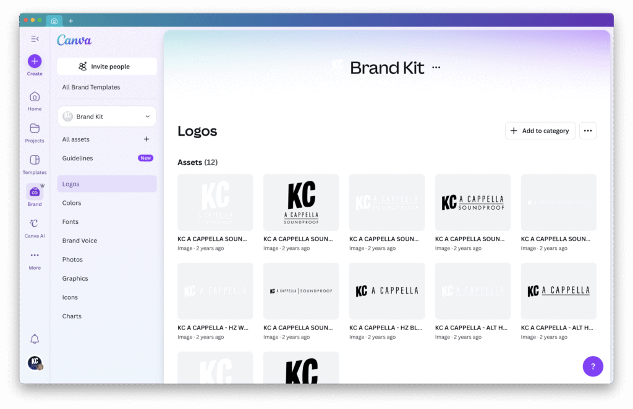Open white KC logo in bottom row

point(215,368)
